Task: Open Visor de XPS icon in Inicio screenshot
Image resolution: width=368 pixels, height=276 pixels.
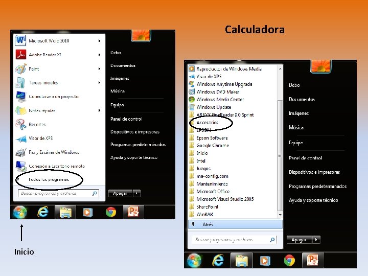Action: point(21,139)
